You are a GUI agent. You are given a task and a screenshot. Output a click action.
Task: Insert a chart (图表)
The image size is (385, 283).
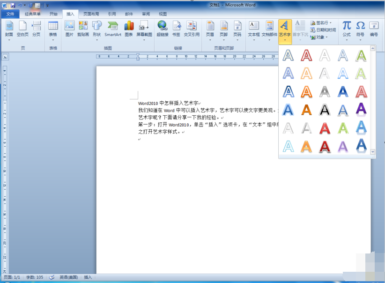[129, 29]
